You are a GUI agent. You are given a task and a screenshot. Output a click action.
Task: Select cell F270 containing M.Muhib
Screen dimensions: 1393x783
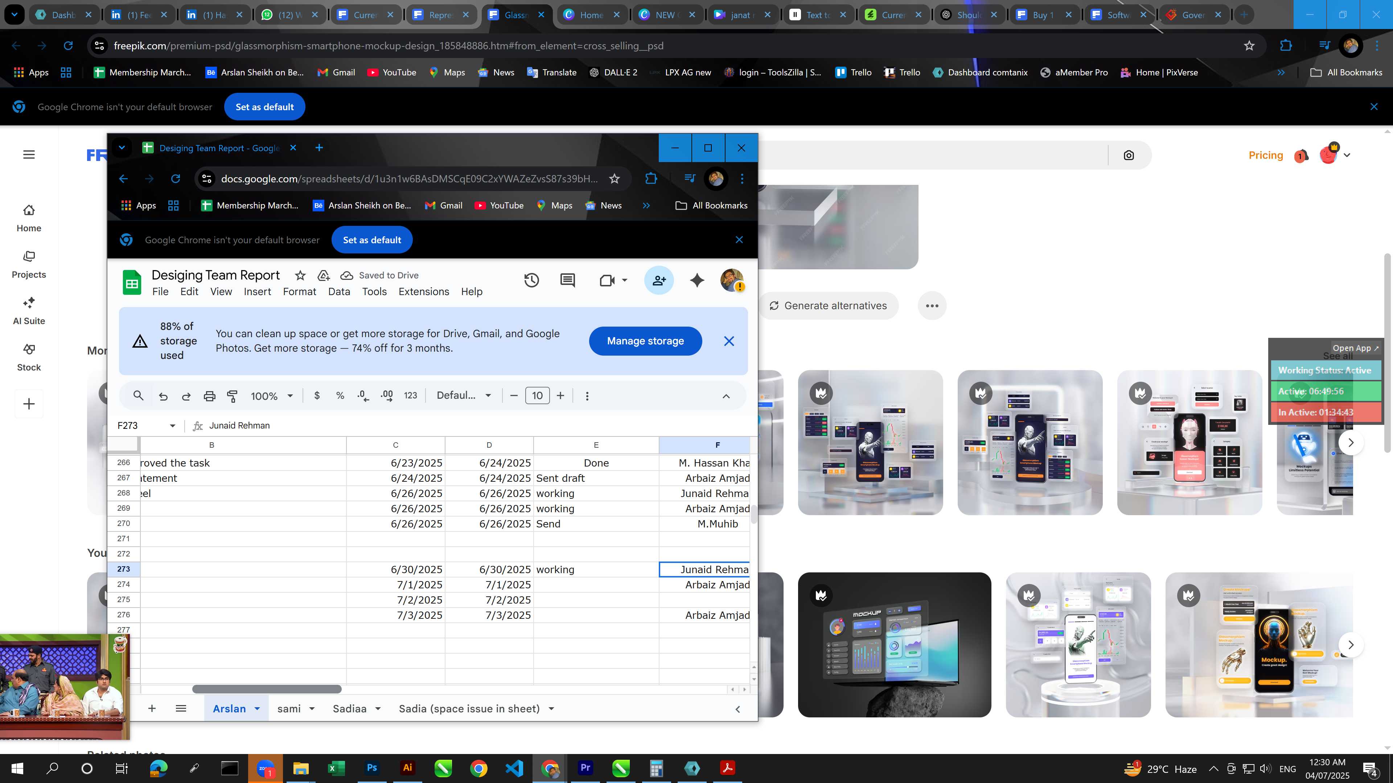704,523
